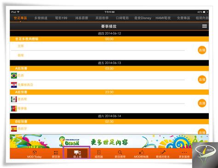Viewport: 218px width, 168px height.
Task: Tap the 賽事播放 title
Action: tap(109, 26)
